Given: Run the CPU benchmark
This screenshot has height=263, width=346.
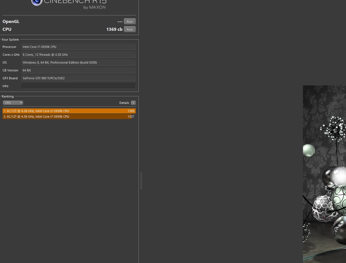Looking at the screenshot, I should coord(130,29).
